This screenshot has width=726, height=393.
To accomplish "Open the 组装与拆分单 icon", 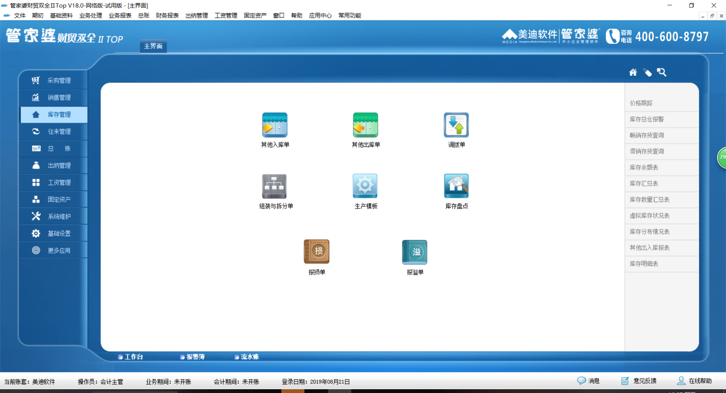I will (x=275, y=186).
